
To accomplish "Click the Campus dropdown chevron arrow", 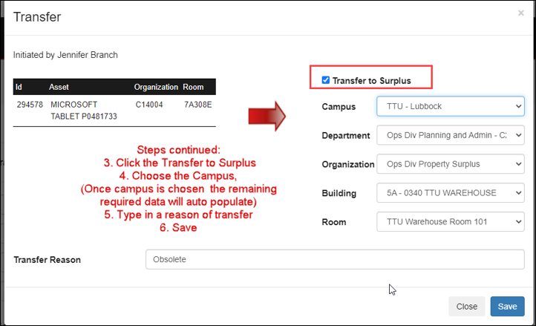I will pos(518,106).
